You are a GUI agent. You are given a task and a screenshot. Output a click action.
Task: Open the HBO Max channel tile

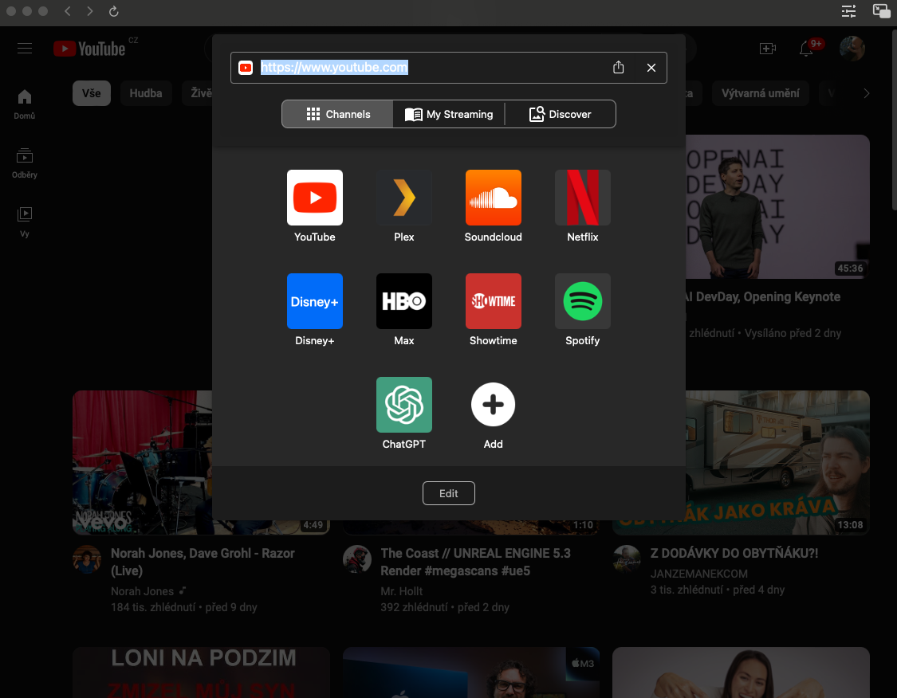click(404, 301)
